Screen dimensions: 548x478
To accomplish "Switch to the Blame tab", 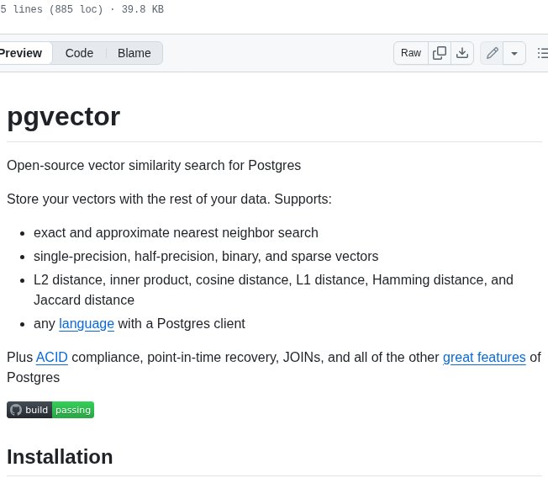I will click(x=134, y=53).
